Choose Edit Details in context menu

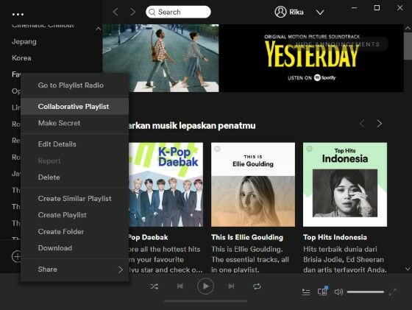coord(74,144)
